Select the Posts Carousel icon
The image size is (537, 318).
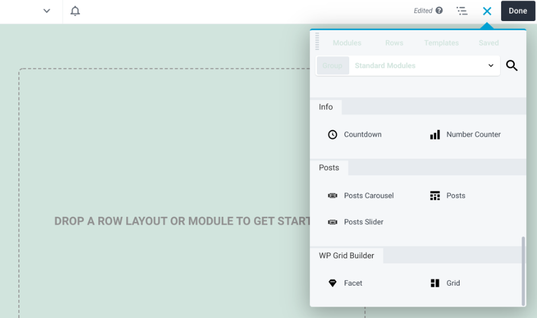pyautogui.click(x=333, y=196)
